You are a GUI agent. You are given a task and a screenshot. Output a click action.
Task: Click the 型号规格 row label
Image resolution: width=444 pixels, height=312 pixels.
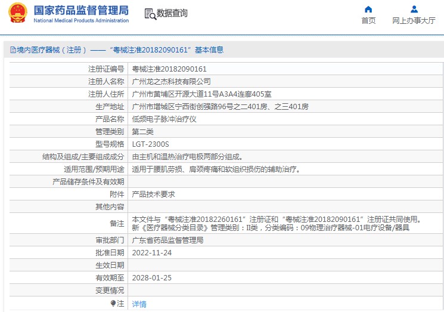click(110, 144)
